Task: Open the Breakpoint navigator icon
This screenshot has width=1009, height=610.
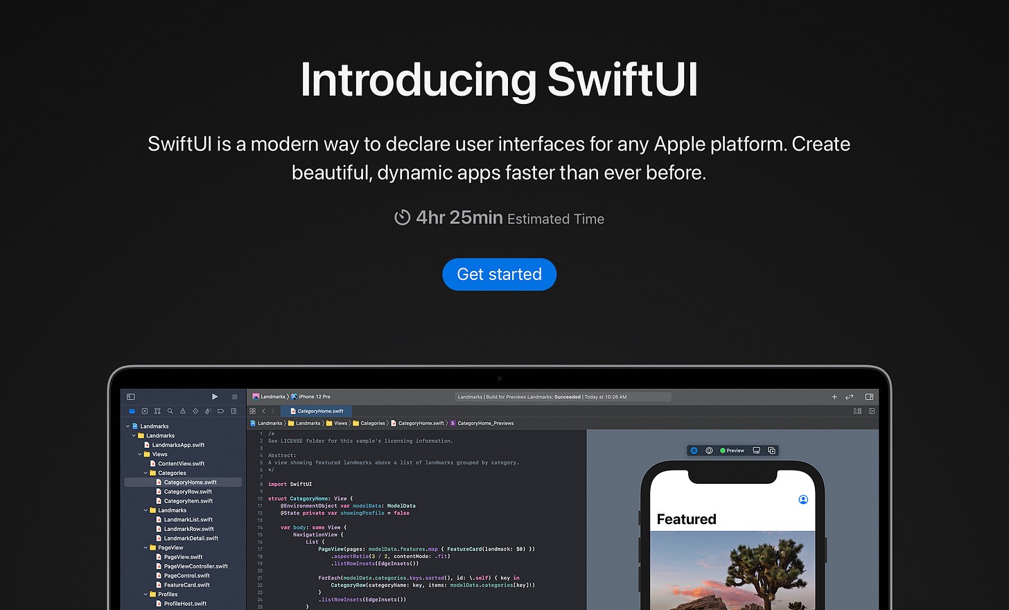Action: pos(220,411)
